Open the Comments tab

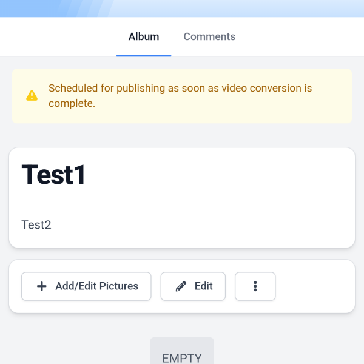pyautogui.click(x=209, y=36)
